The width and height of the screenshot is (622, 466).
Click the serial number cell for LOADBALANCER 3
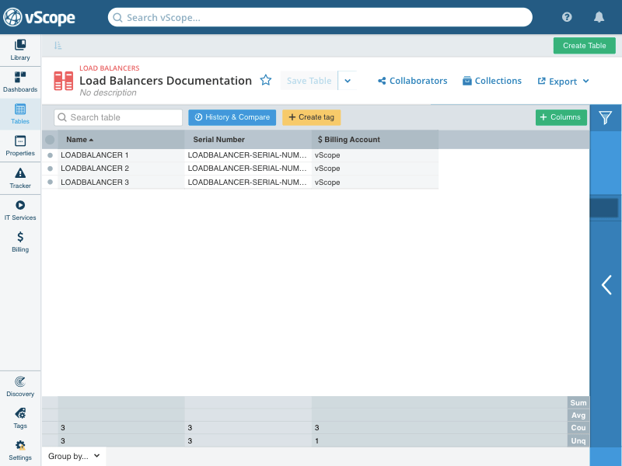(x=248, y=183)
